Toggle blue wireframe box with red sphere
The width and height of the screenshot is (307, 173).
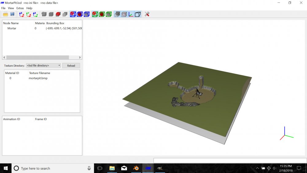(x=80, y=14)
